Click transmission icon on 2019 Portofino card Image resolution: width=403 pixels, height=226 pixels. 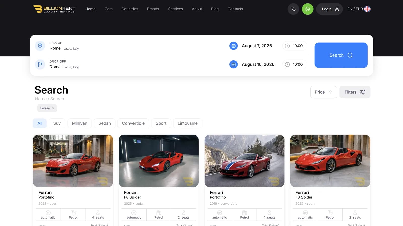(220, 213)
